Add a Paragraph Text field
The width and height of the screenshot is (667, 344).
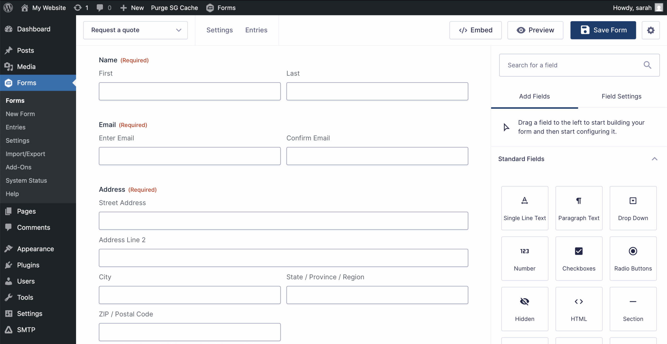coord(579,208)
